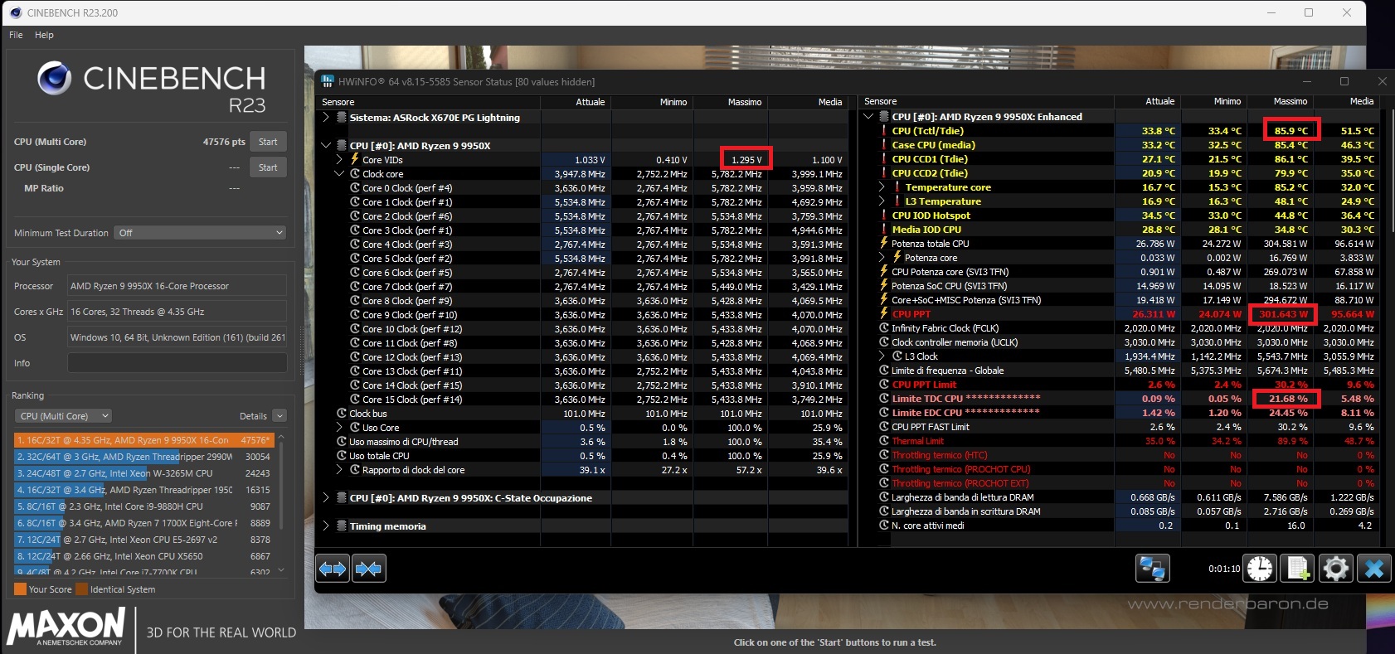Start the CPU (Single Core) benchmark
This screenshot has height=654, width=1395.
click(x=268, y=167)
